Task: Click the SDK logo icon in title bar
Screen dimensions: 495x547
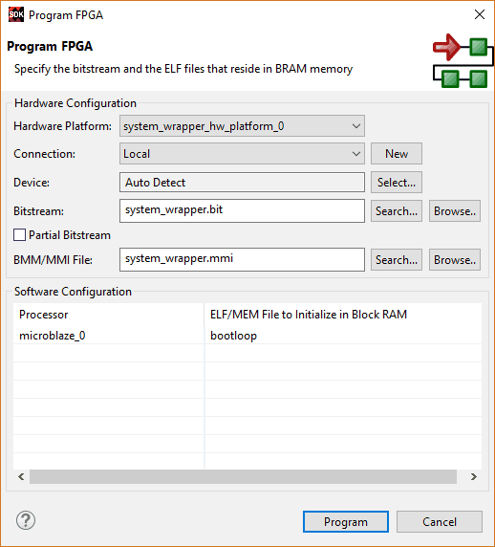Action: (15, 14)
